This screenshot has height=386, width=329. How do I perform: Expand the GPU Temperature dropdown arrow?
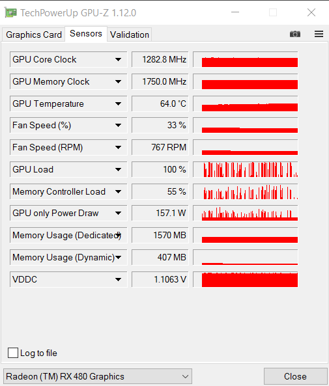coord(119,103)
